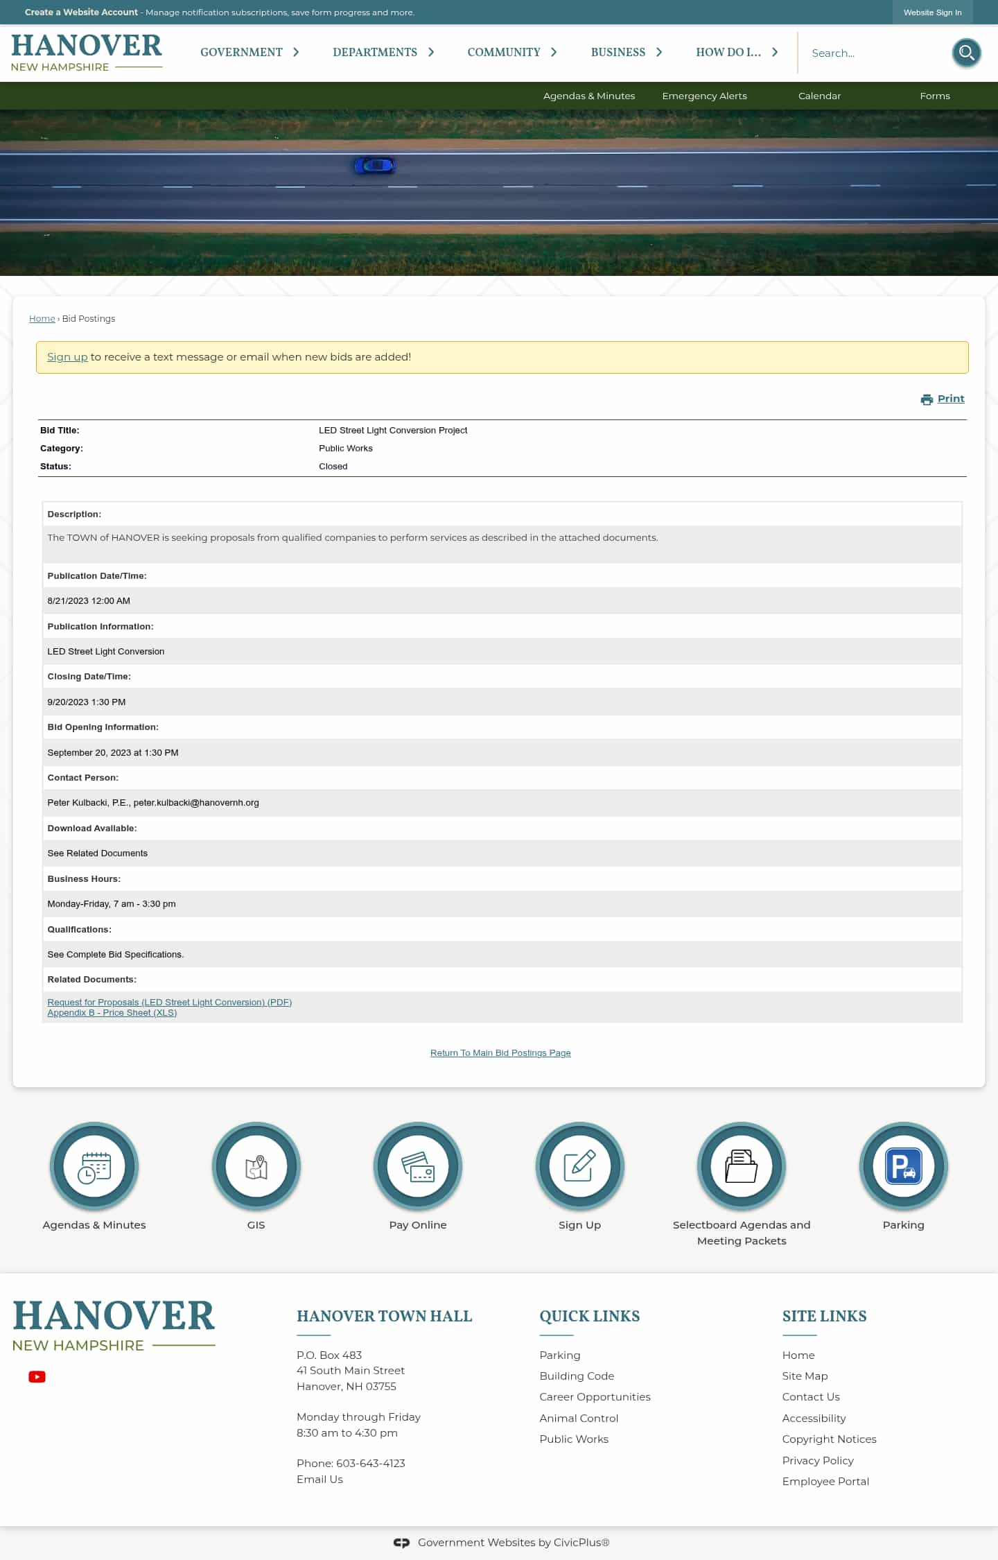Open Career Opportunities quick link
The width and height of the screenshot is (998, 1560).
point(595,1397)
